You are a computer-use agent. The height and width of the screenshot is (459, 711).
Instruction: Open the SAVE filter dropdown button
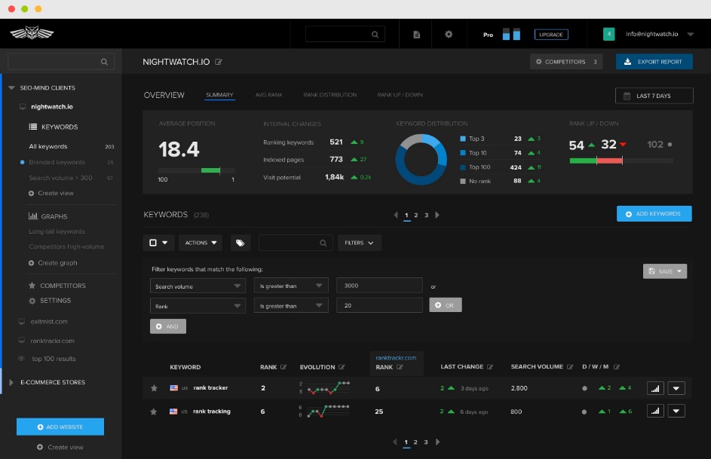(x=665, y=271)
